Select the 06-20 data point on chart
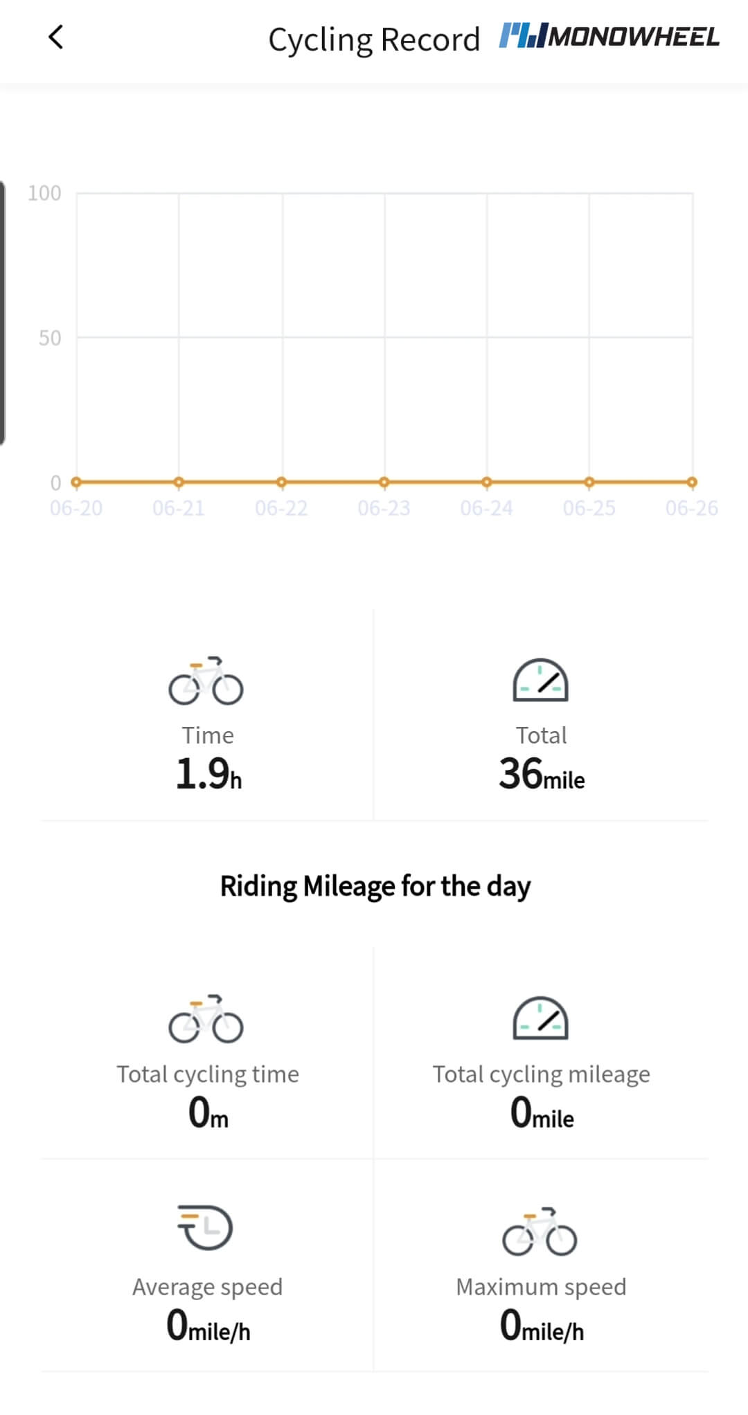The width and height of the screenshot is (748, 1415). click(76, 482)
